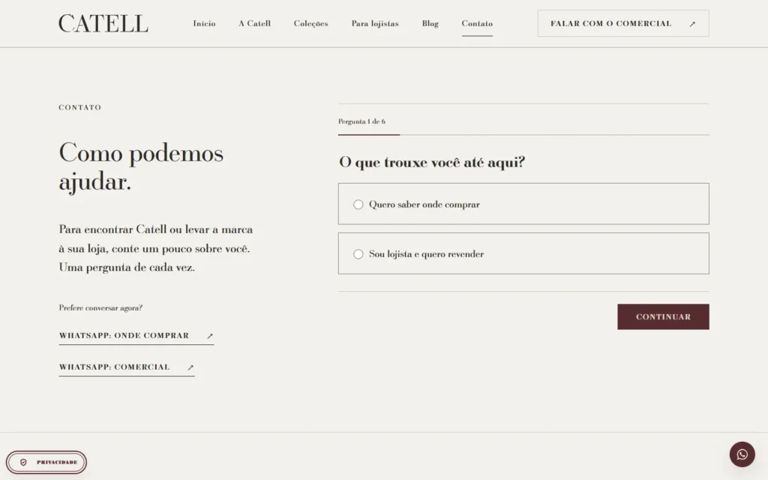Screen dimensions: 768x480
Task: Click 'Pergunta 1 de 6' text
Action: (361, 121)
